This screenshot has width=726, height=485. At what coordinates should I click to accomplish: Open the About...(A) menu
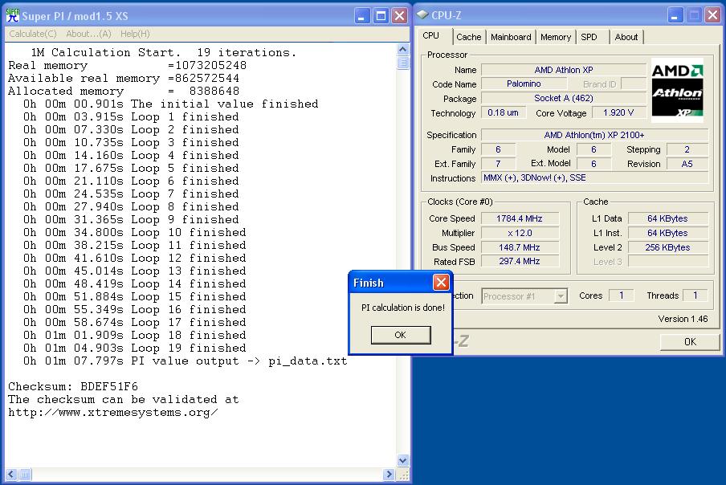(88, 34)
